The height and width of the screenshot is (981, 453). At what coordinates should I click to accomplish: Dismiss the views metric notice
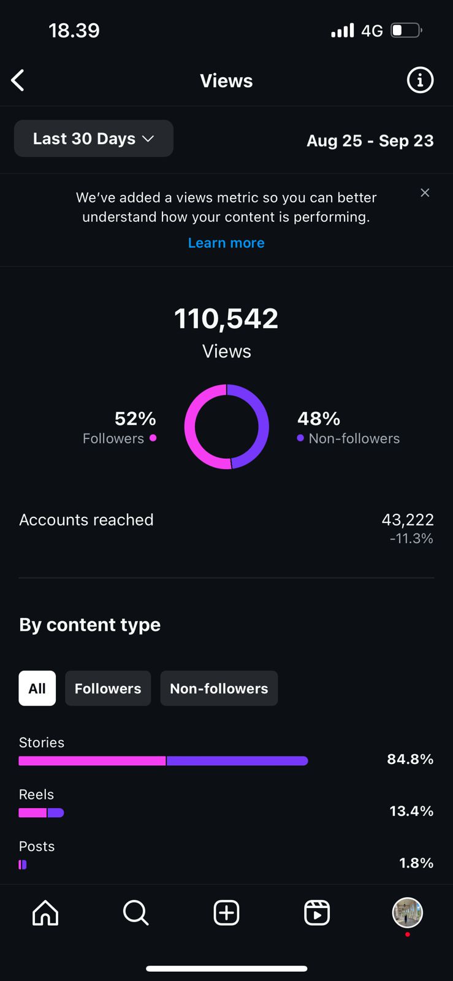(425, 193)
